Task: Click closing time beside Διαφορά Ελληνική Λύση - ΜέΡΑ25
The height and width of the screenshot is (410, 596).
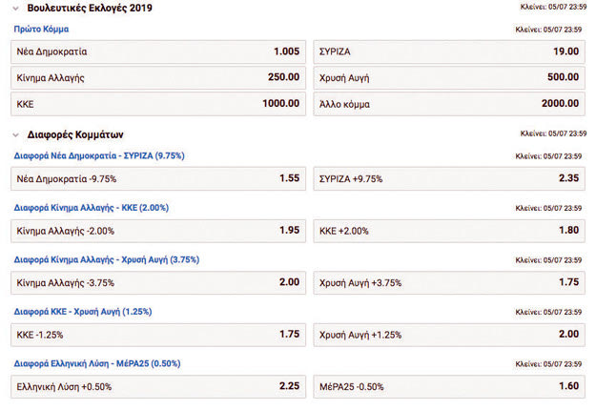Action: click(548, 364)
